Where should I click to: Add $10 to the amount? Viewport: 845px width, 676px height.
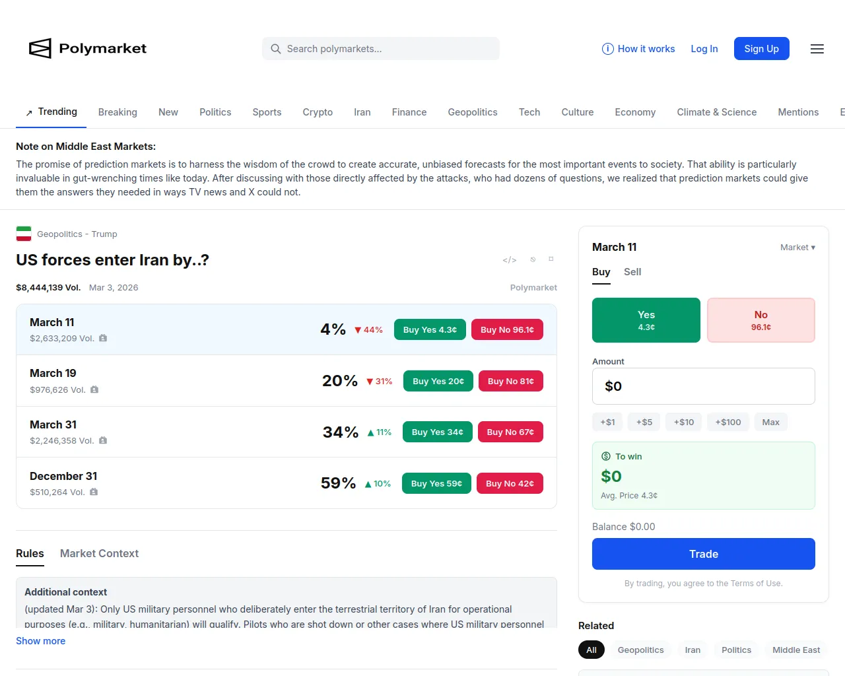coord(683,422)
